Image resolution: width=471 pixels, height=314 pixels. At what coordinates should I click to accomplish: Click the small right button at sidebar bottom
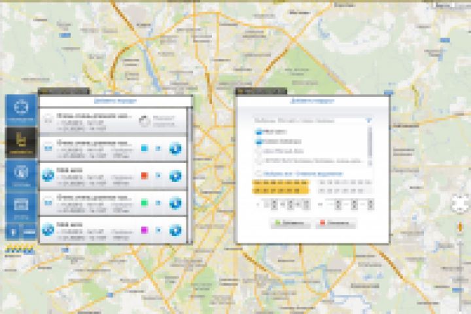coord(29,232)
